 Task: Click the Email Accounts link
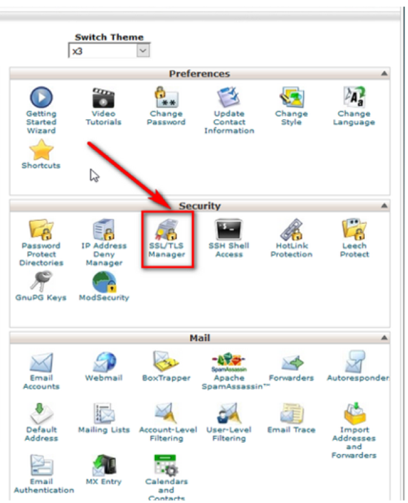(41, 382)
